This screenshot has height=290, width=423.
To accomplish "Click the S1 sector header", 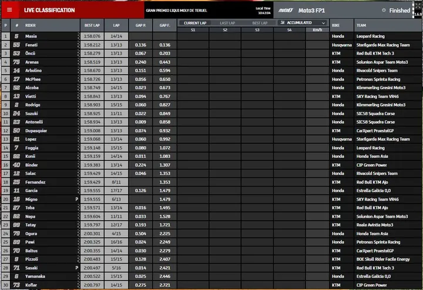I will point(193,30).
